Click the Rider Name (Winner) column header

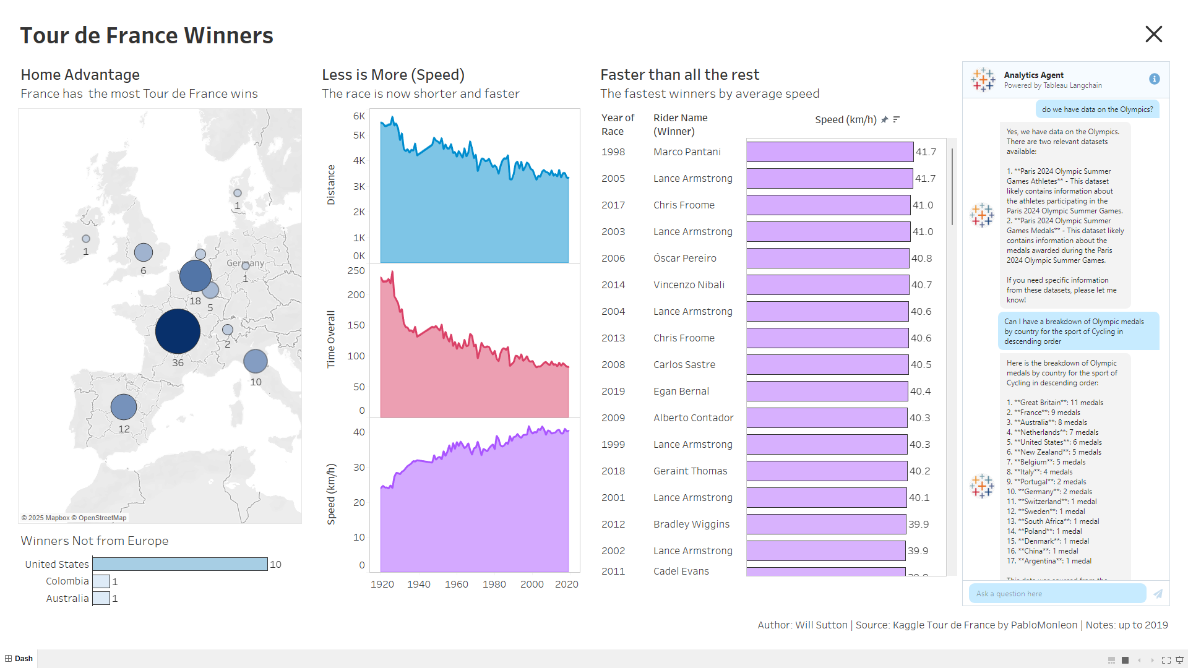click(680, 124)
